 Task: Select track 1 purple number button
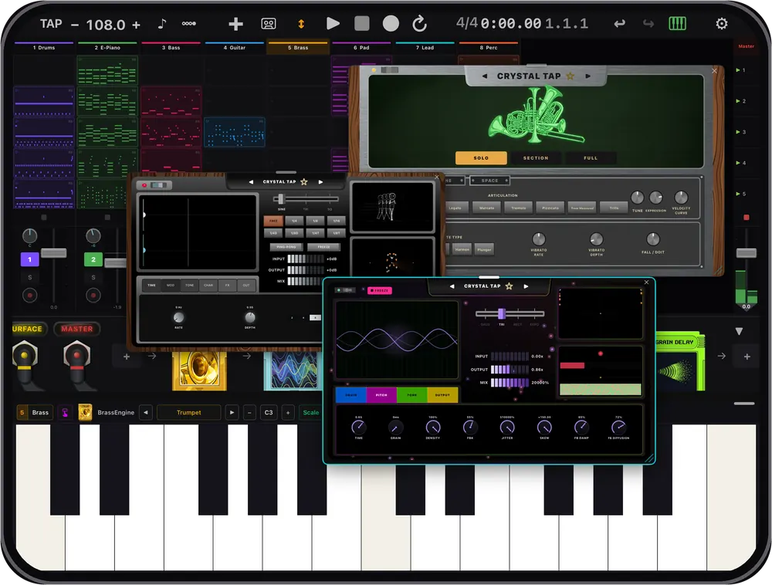coord(29,259)
